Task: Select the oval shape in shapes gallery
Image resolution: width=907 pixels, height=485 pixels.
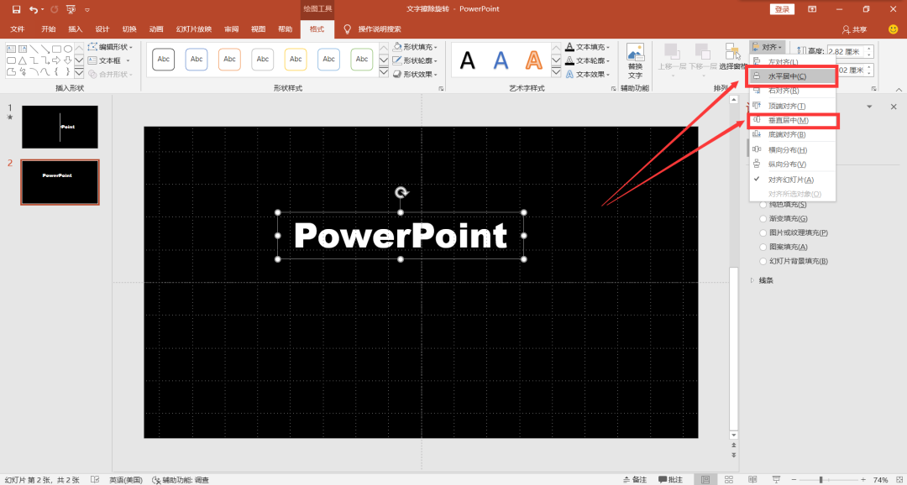Action: [x=68, y=50]
